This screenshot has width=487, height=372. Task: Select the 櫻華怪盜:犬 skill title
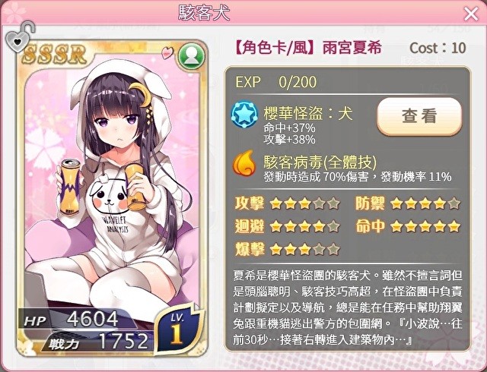(x=308, y=113)
